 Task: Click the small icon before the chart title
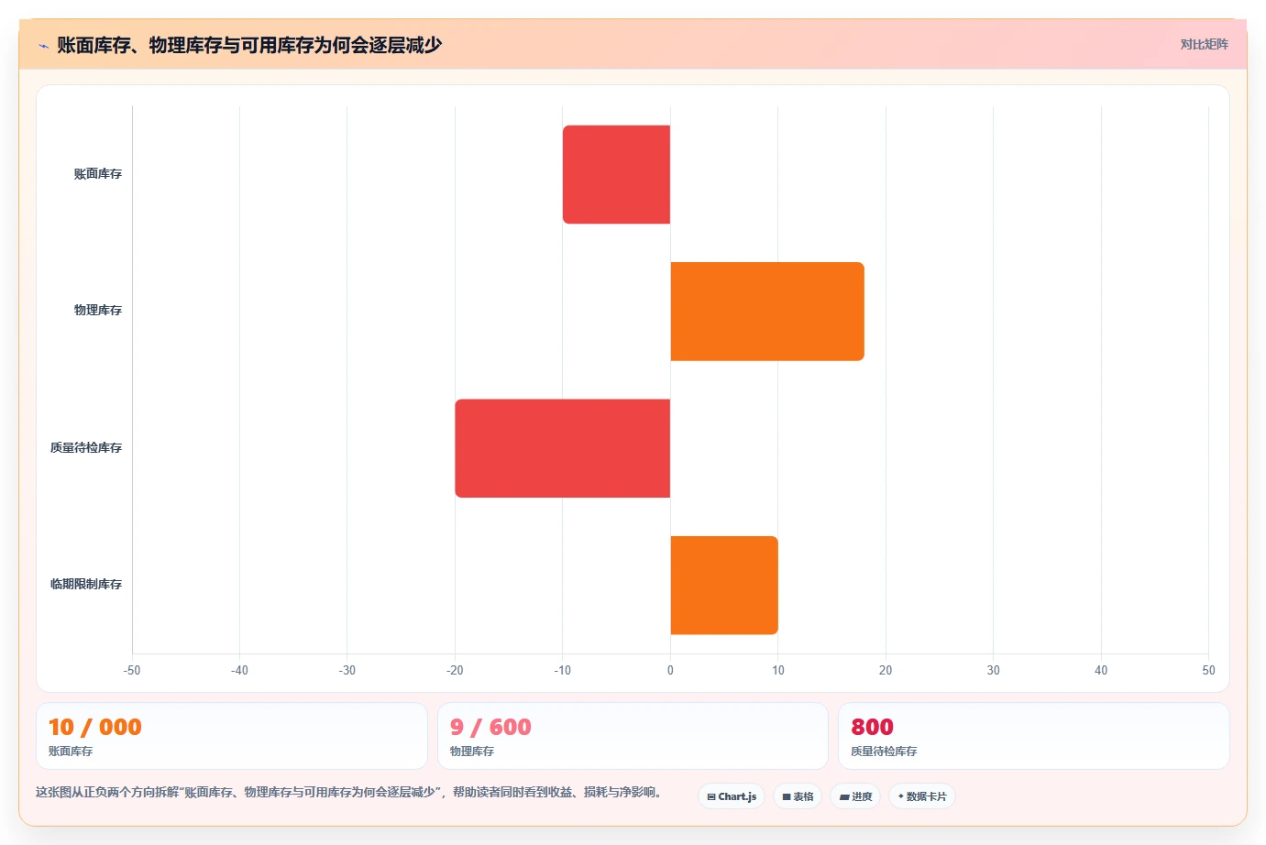[x=43, y=46]
